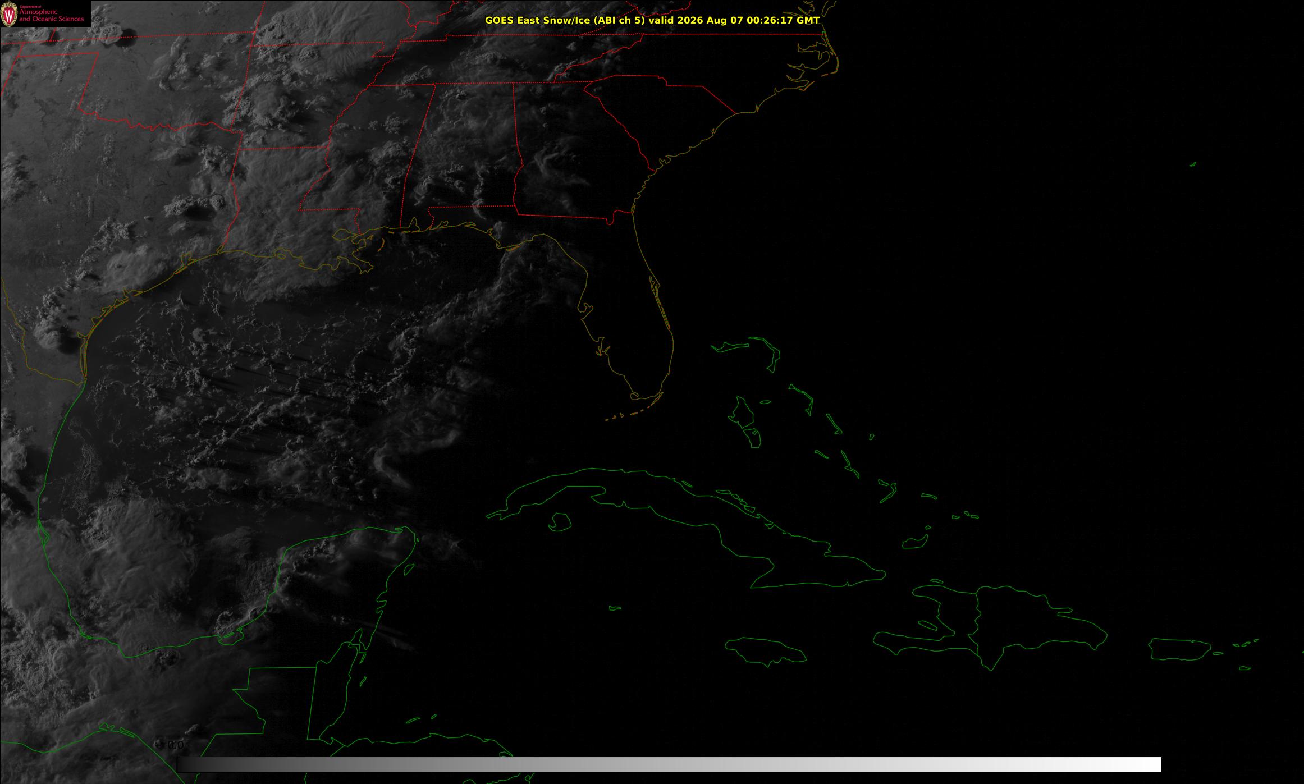1304x784 pixels.
Task: Click the Isla de la Juventud outline
Action: click(x=559, y=522)
